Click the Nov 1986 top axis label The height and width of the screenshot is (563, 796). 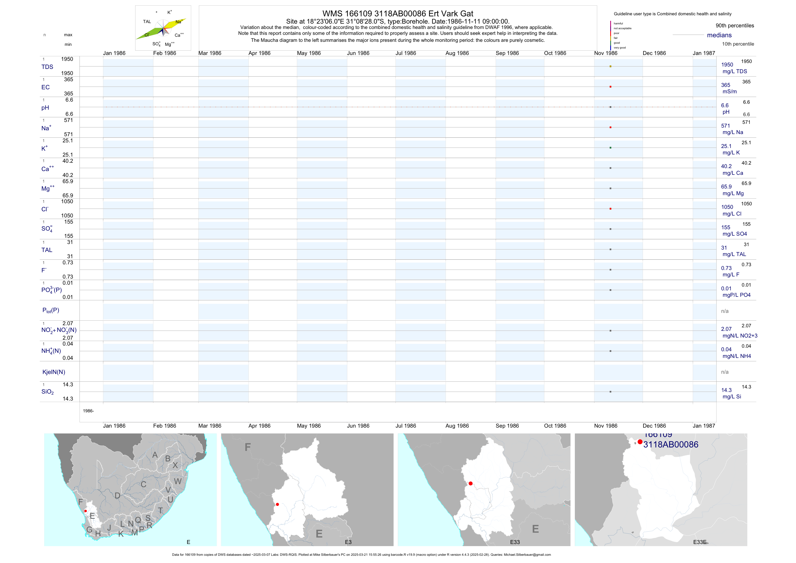point(605,53)
